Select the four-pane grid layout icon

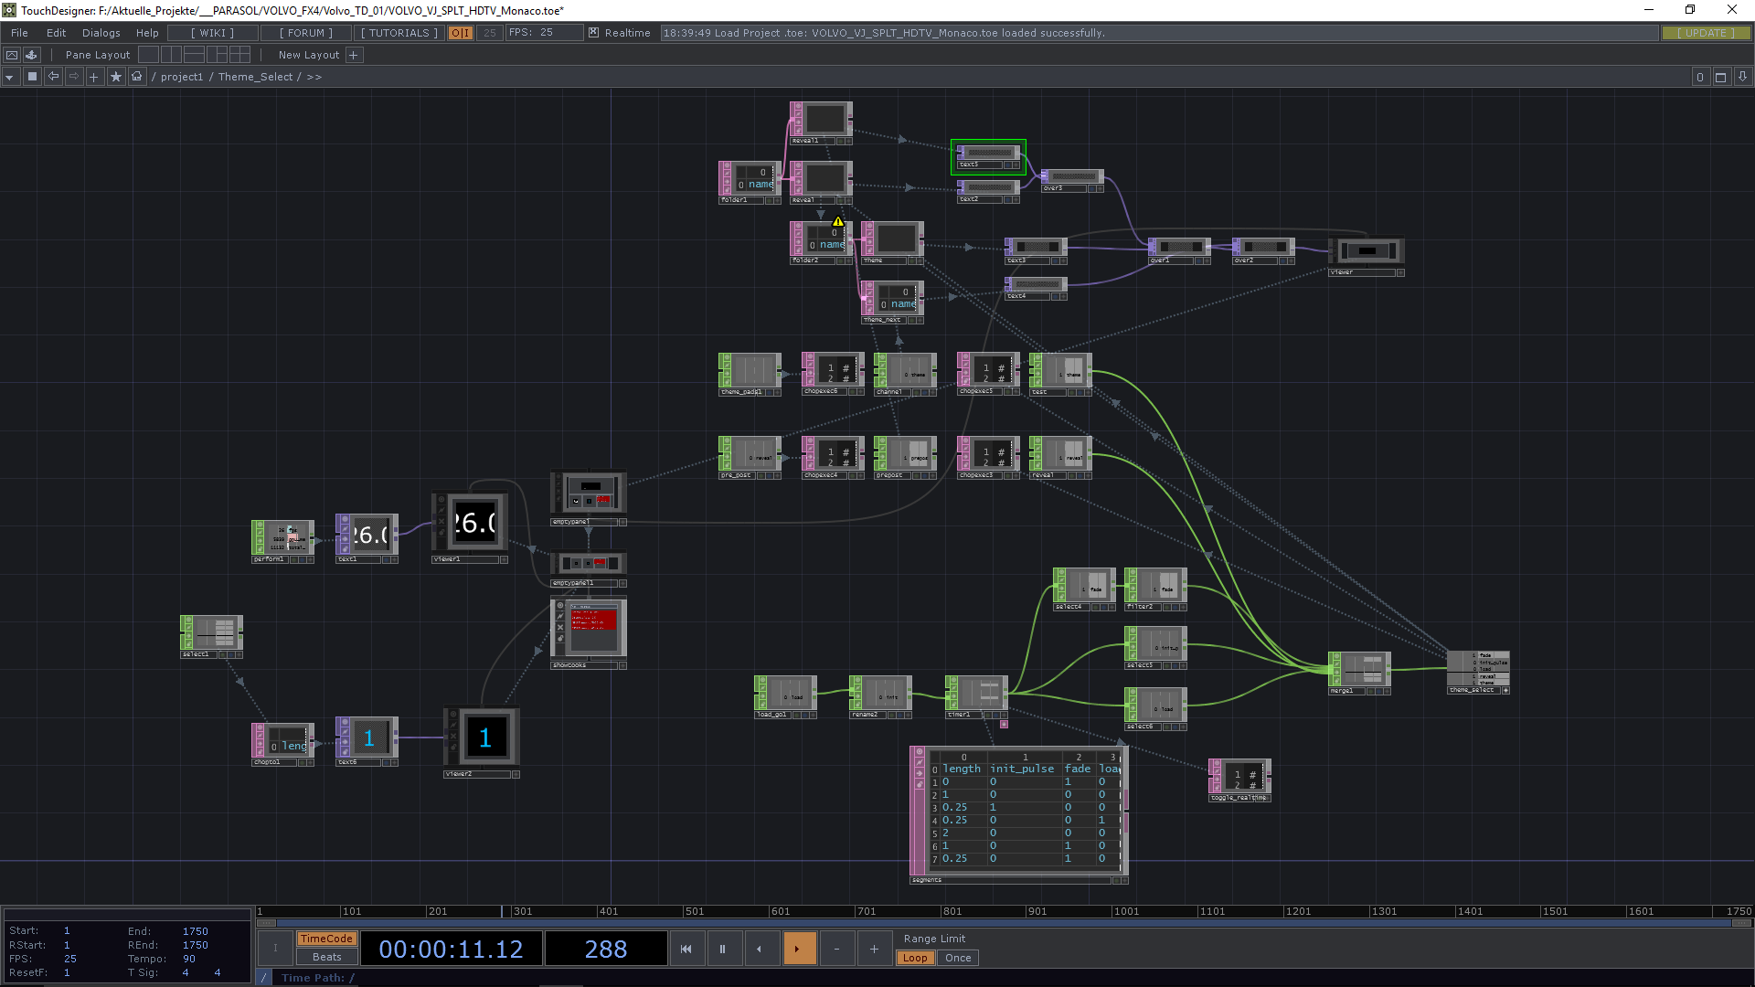(x=239, y=55)
